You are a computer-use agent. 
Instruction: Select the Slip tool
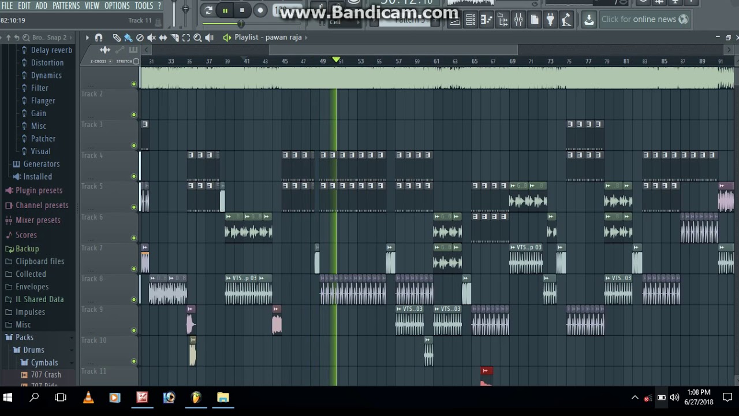(163, 38)
